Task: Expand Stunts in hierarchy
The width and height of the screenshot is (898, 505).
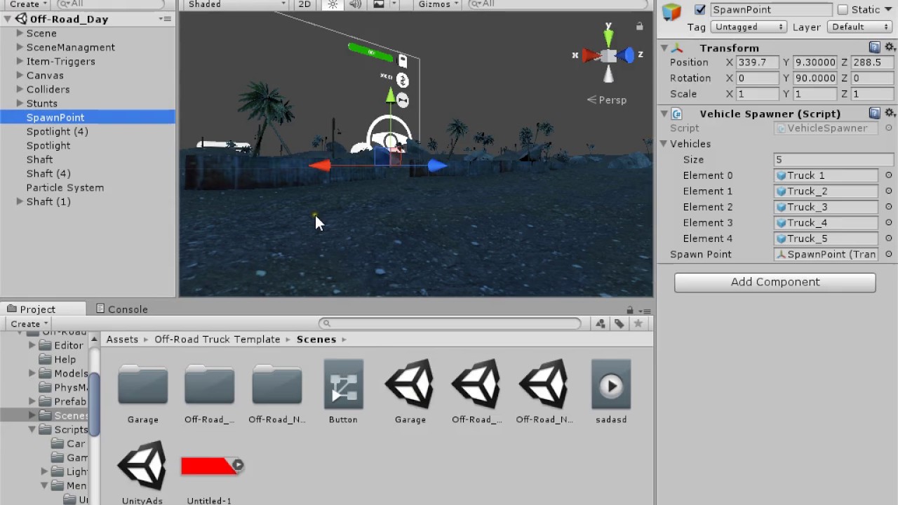Action: coord(20,103)
